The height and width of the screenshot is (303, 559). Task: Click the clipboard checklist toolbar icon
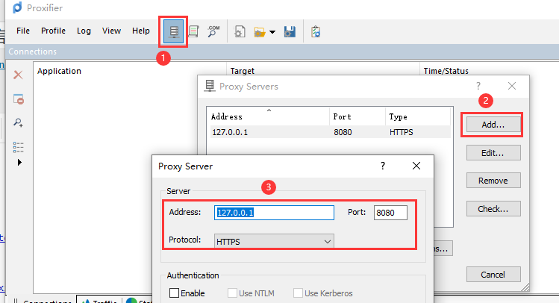[x=316, y=32]
